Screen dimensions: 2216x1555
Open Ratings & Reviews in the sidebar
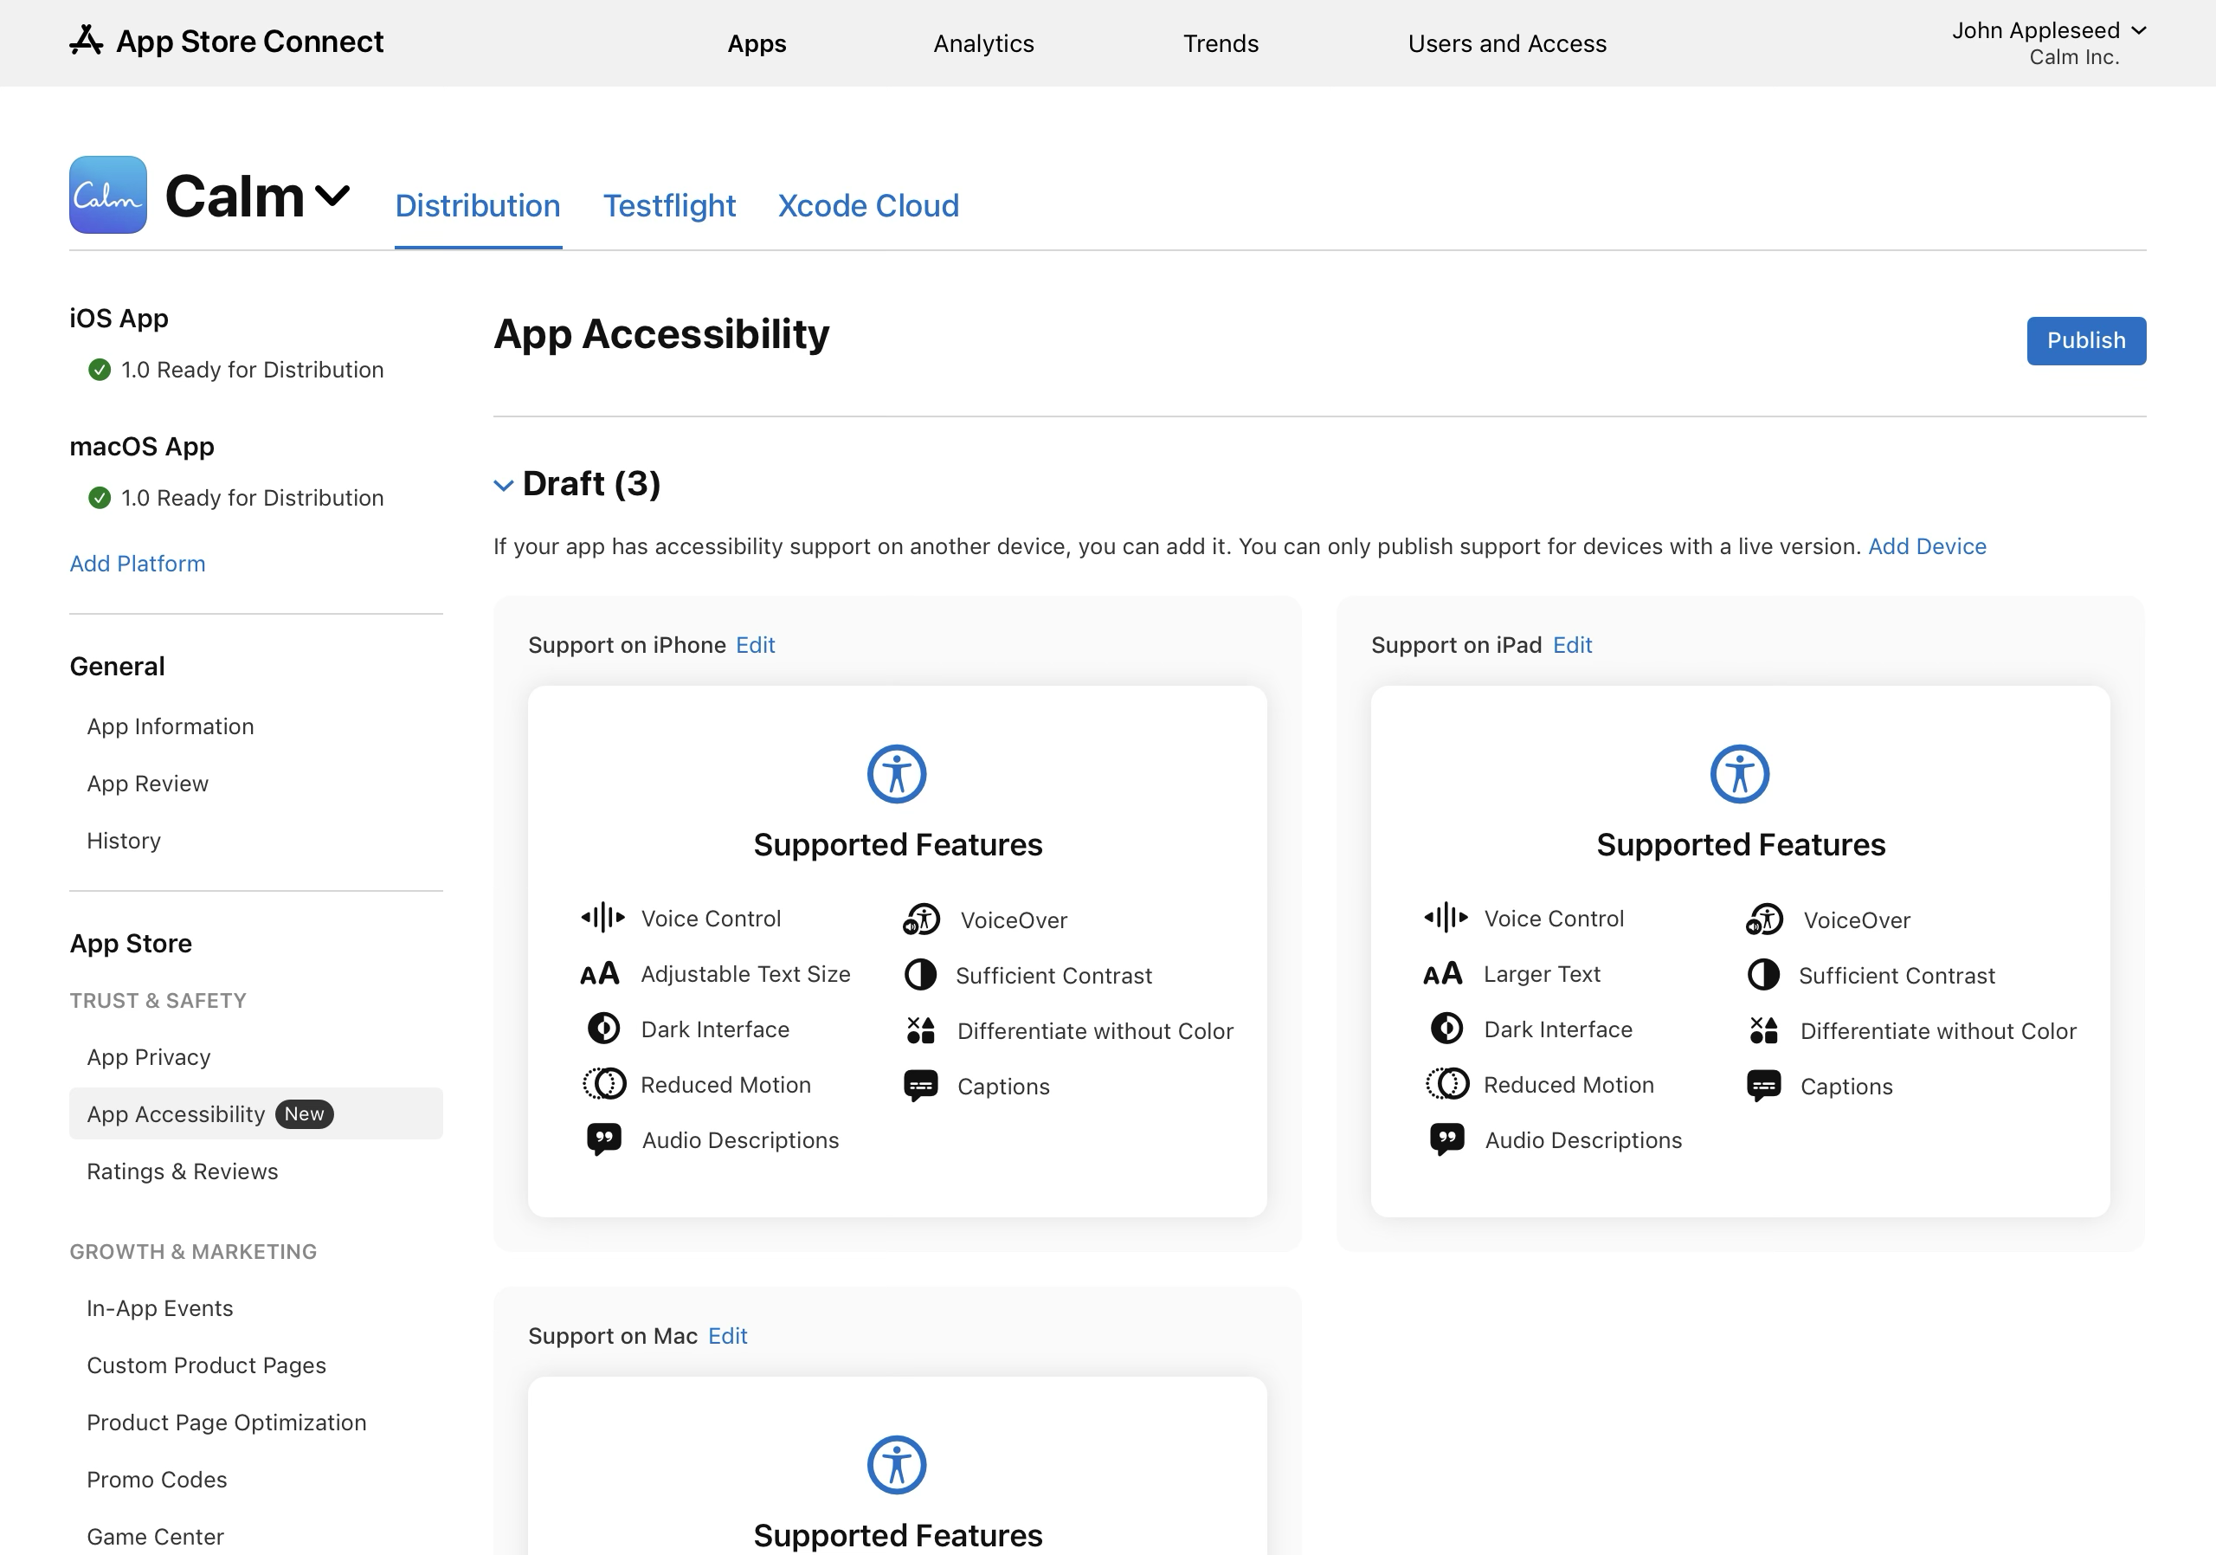tap(182, 1171)
